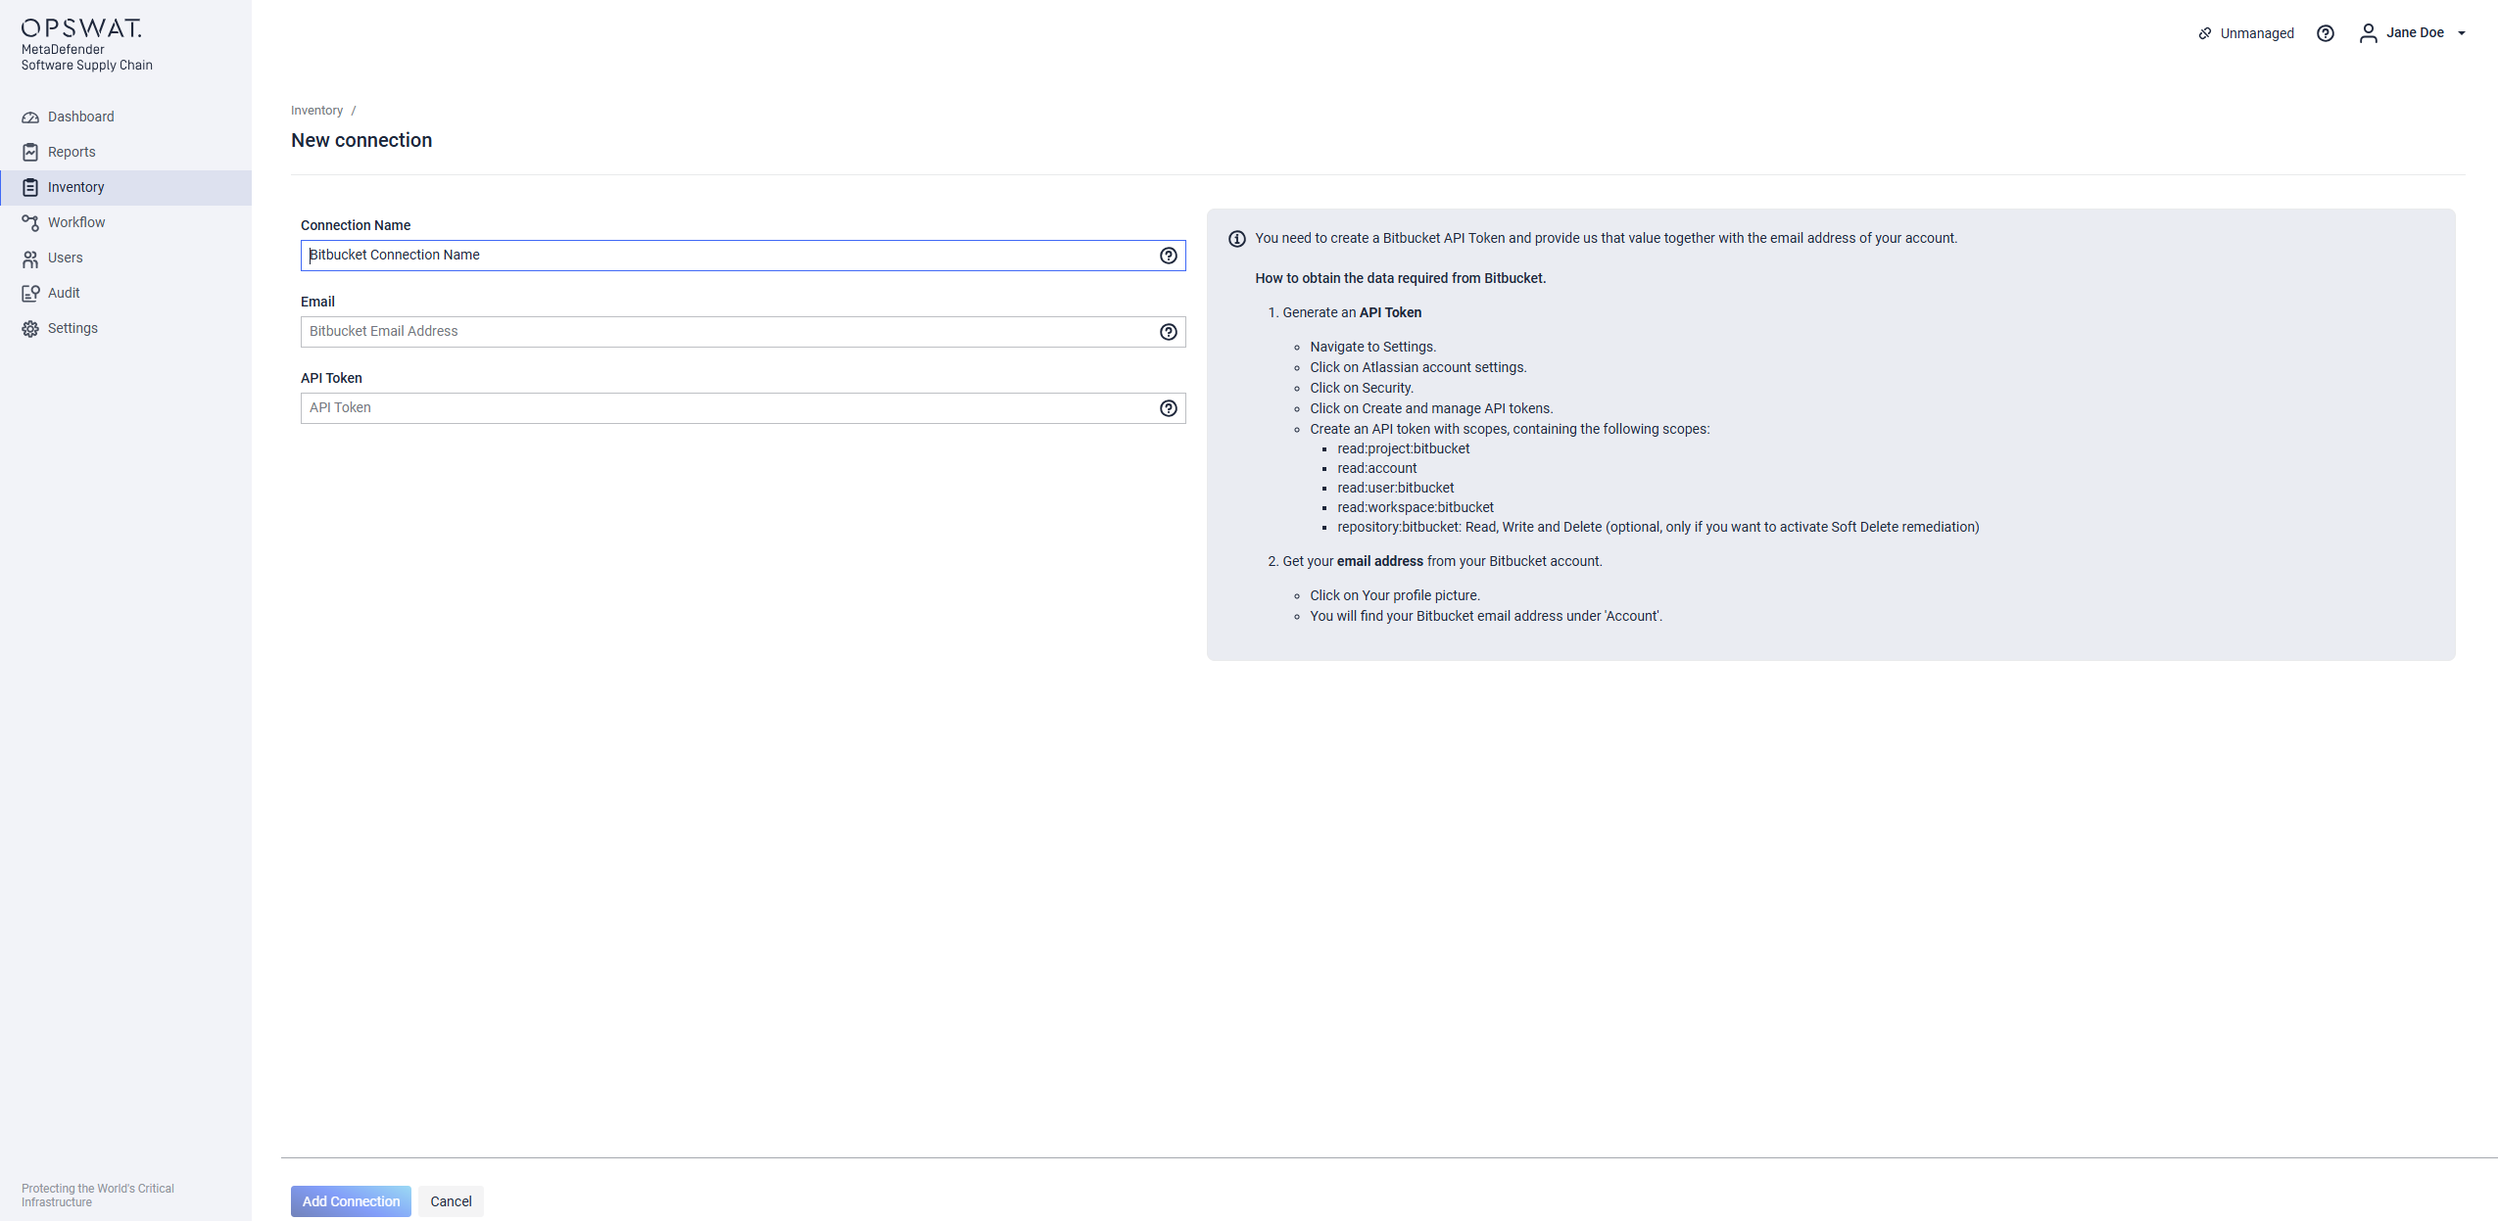The image size is (2498, 1221).
Task: Click the Workflow nodes icon in sidebar
Action: point(30,223)
